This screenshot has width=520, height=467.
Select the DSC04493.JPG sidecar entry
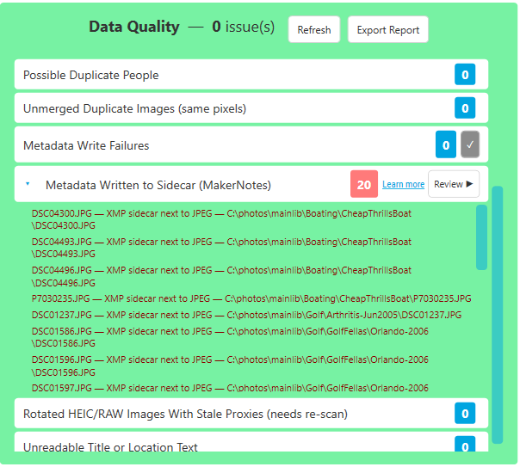tap(221, 248)
